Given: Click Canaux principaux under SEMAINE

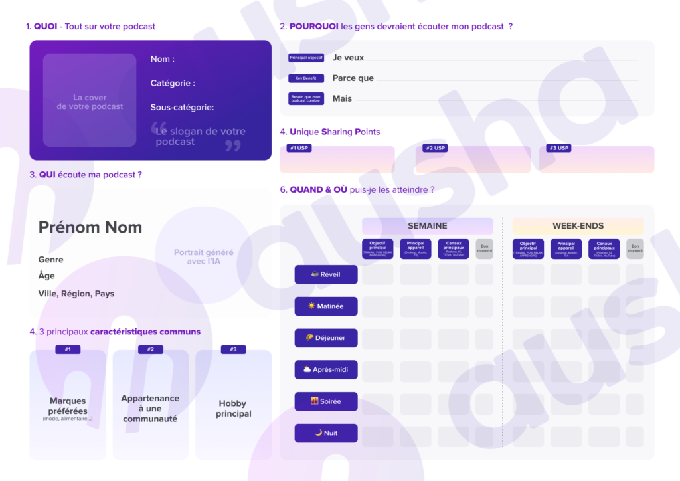Looking at the screenshot, I should coord(453,249).
